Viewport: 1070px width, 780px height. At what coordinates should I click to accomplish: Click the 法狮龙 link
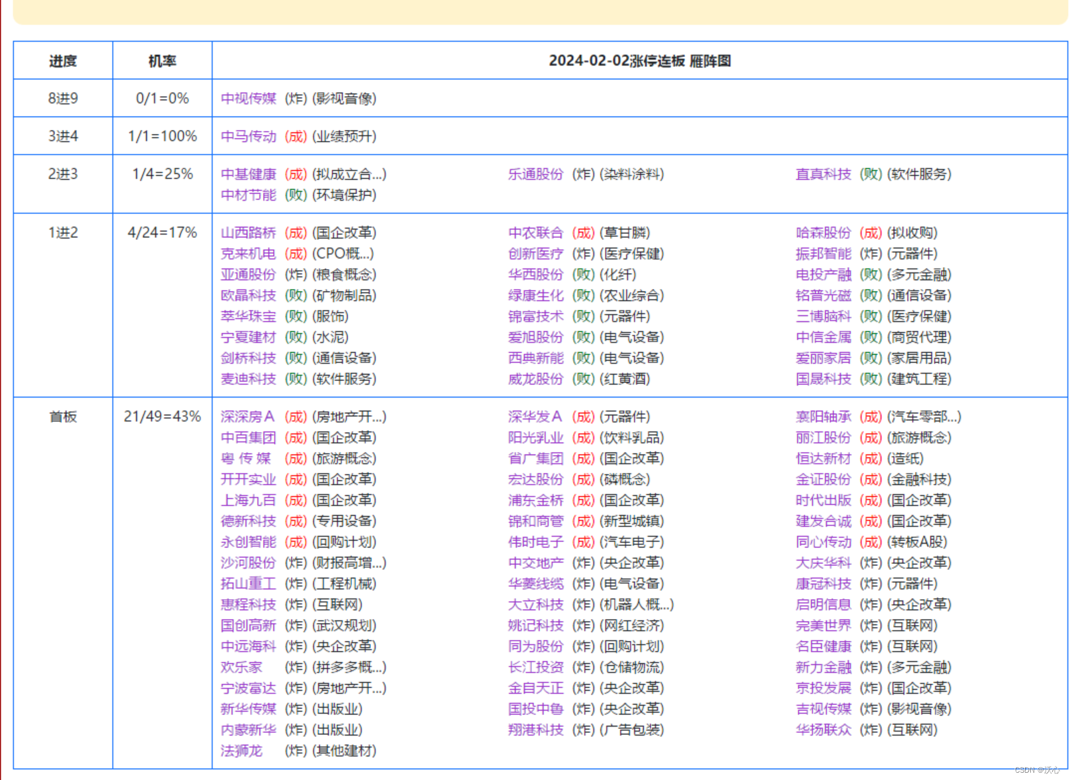point(241,751)
